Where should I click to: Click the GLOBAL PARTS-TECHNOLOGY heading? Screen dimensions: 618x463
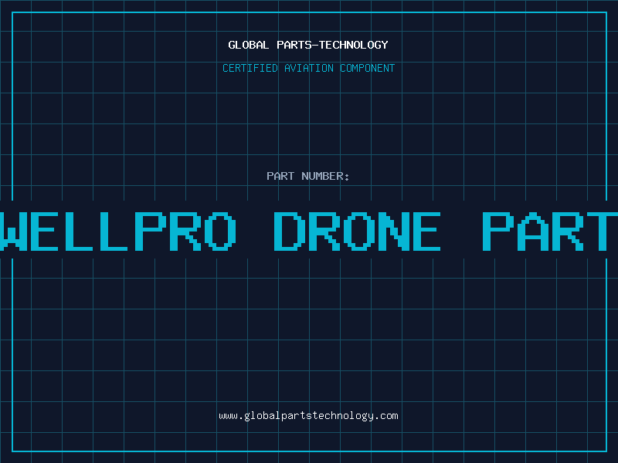coord(308,45)
